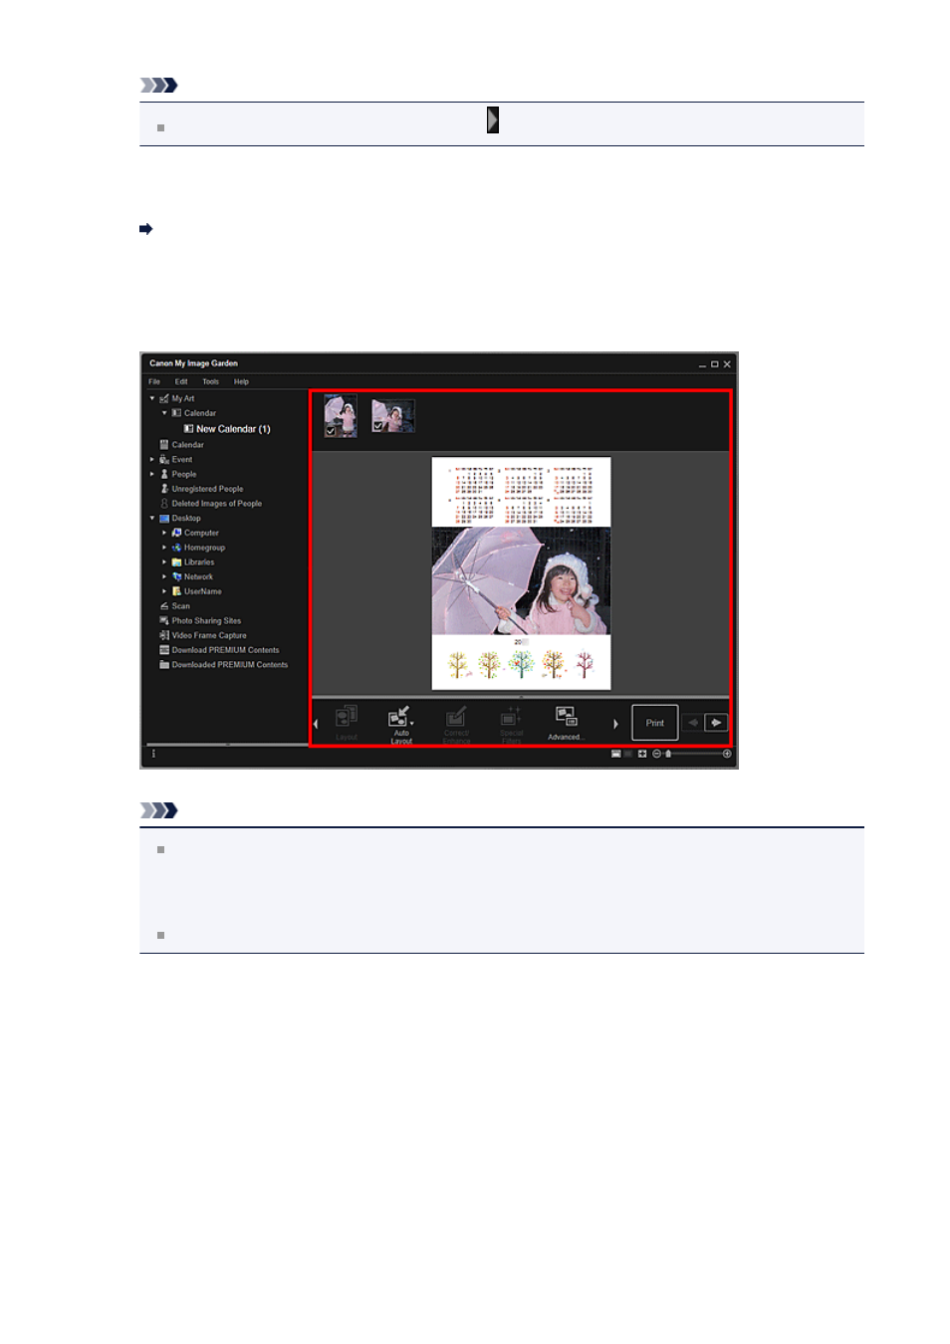Expand the Computer tree node

point(164,533)
